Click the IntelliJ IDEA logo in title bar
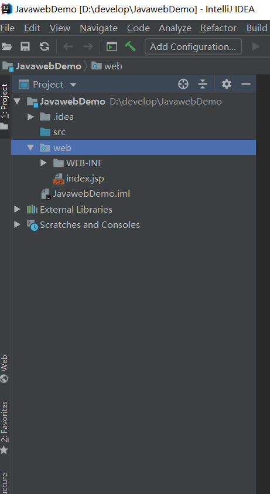Screen dimensions: 270x494 [x=6, y=9]
